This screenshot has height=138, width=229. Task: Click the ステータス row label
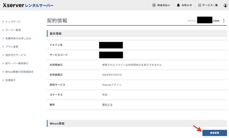click(56, 95)
